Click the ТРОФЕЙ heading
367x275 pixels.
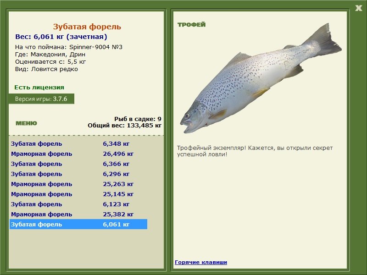pyautogui.click(x=191, y=25)
